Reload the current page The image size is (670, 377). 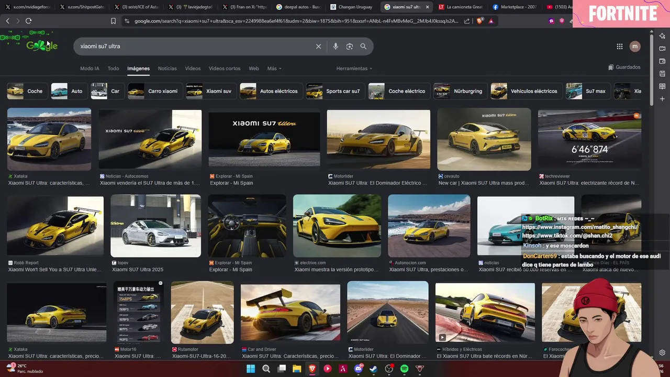(28, 21)
